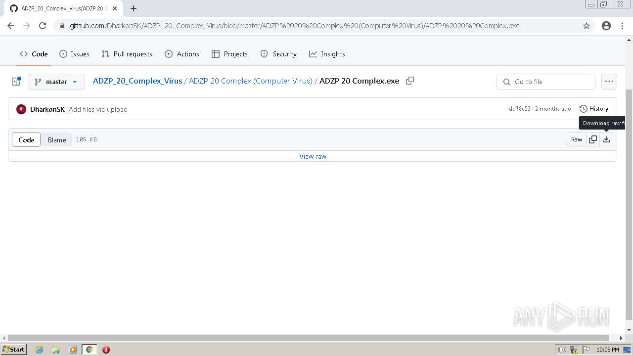Open the Projects tab
Viewport: 633px width, 356px height.
click(229, 54)
